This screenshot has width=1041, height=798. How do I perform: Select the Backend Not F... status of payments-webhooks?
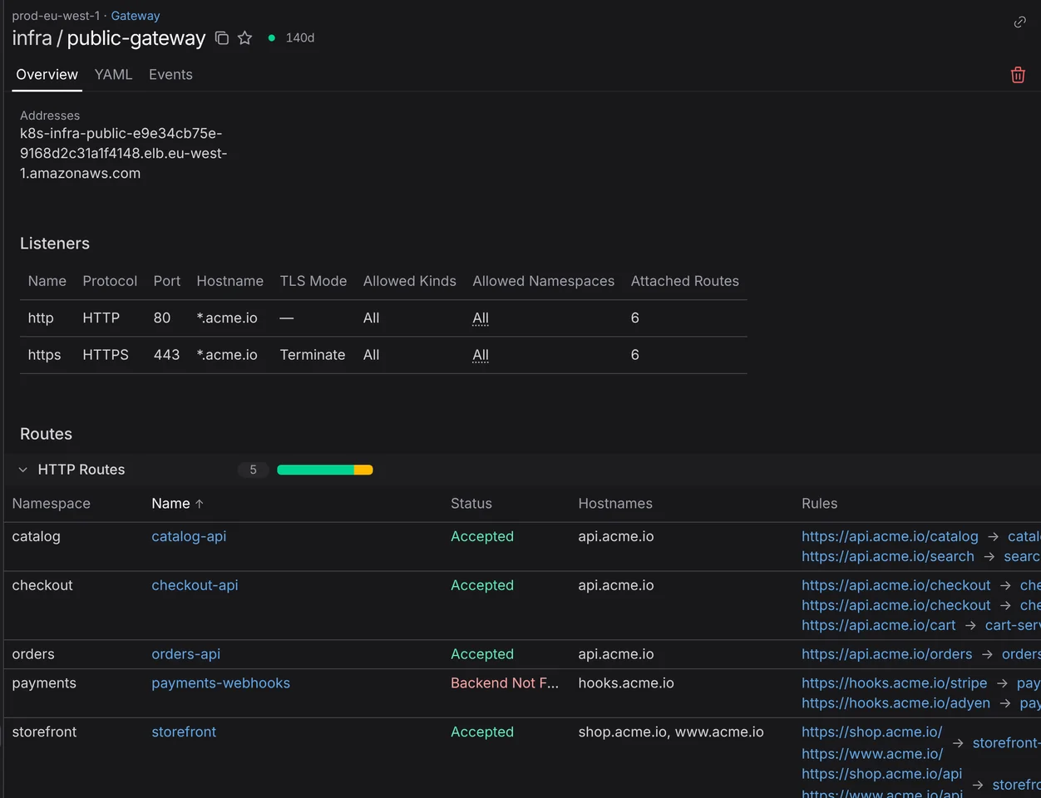click(x=505, y=683)
